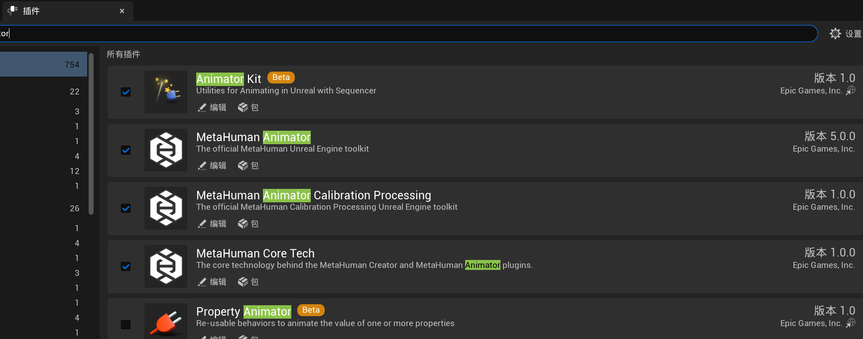Edit the MetaHuman Core Tech plugin
Image resolution: width=863 pixels, height=339 pixels.
[212, 282]
